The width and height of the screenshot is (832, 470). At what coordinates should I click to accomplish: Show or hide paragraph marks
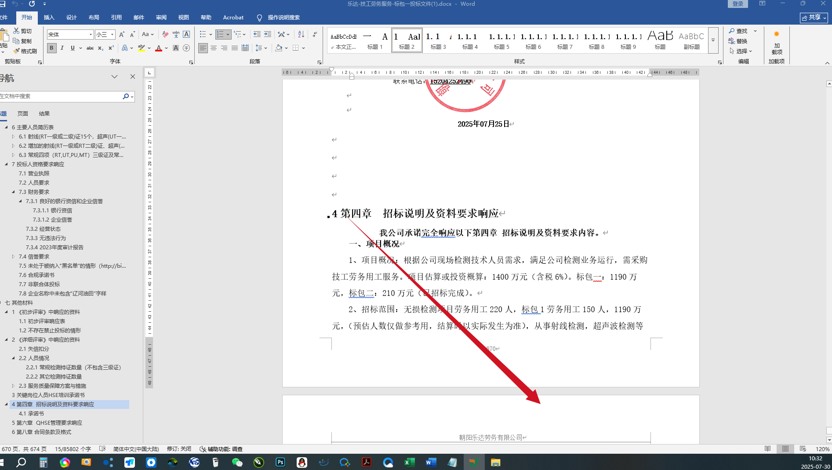pyautogui.click(x=315, y=34)
